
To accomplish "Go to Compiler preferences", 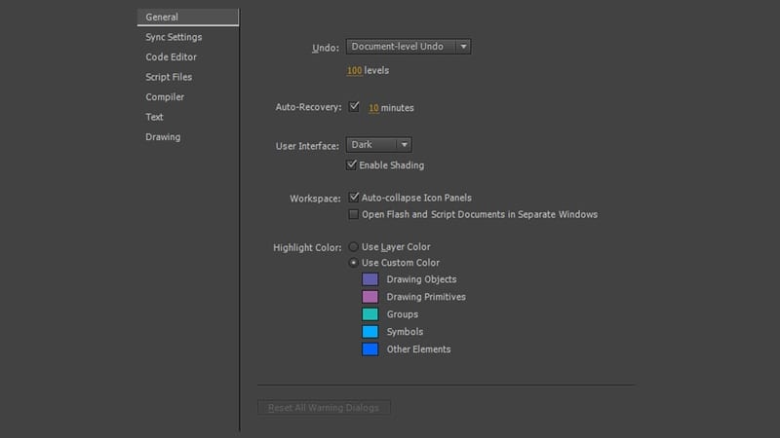I will 165,97.
